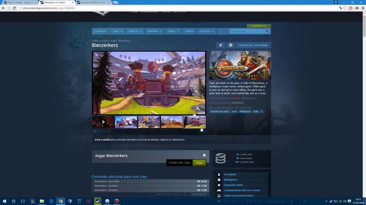The height and width of the screenshot is (205, 366).
Task: Click the store search input field
Action: click(248, 31)
